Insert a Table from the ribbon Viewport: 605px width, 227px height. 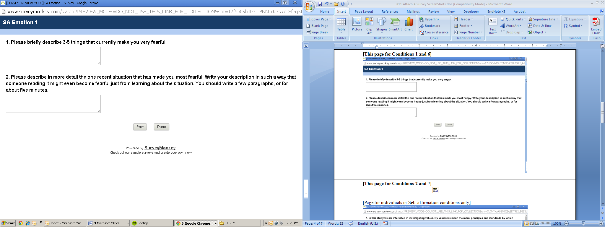[x=341, y=26]
